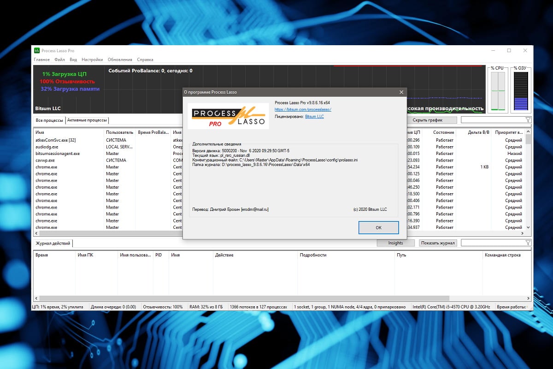Click the Путь column header in log
This screenshot has width=553, height=369.
[438, 255]
